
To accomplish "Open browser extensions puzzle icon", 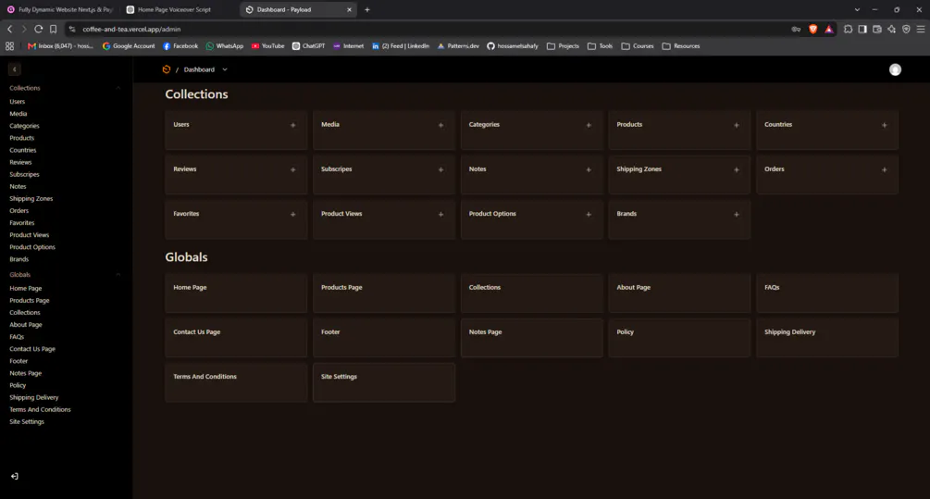I will click(x=849, y=29).
